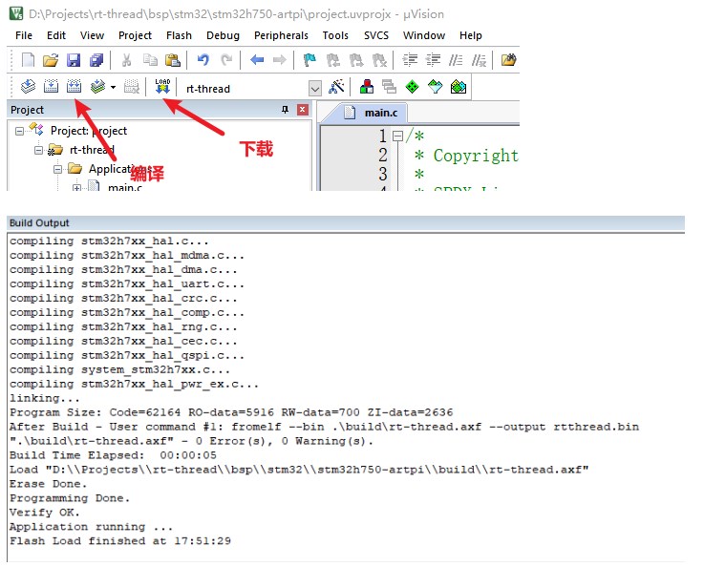Open Options for Target magic wand icon
The height and width of the screenshot is (567, 704).
(x=336, y=86)
